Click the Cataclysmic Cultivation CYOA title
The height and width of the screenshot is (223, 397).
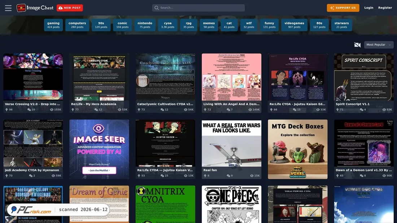coord(165,104)
